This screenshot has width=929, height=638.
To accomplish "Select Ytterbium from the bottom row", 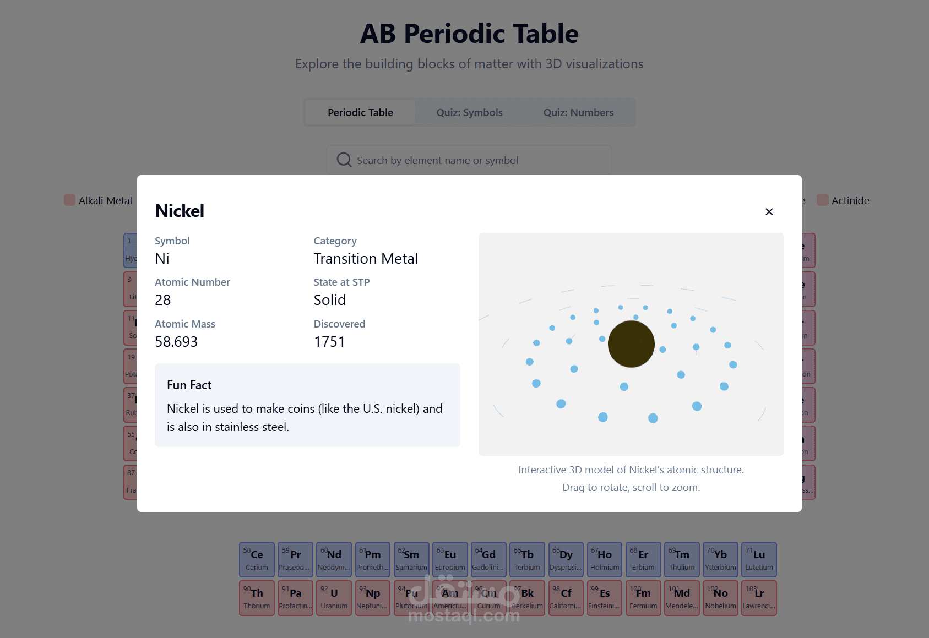I will click(720, 559).
